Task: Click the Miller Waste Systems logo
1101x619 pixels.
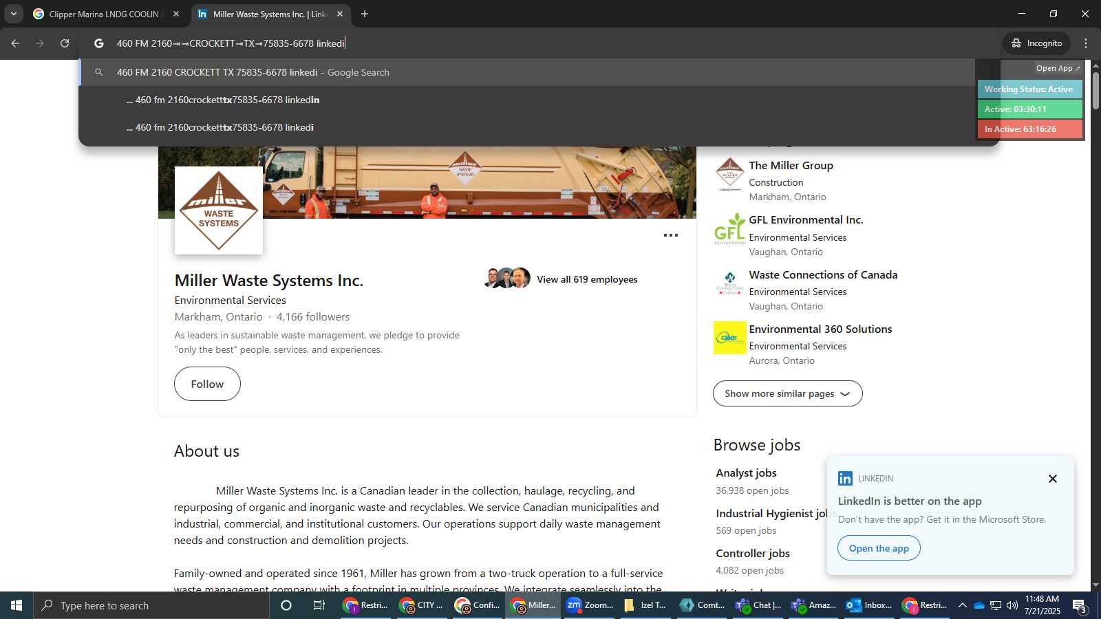Action: [x=219, y=210]
